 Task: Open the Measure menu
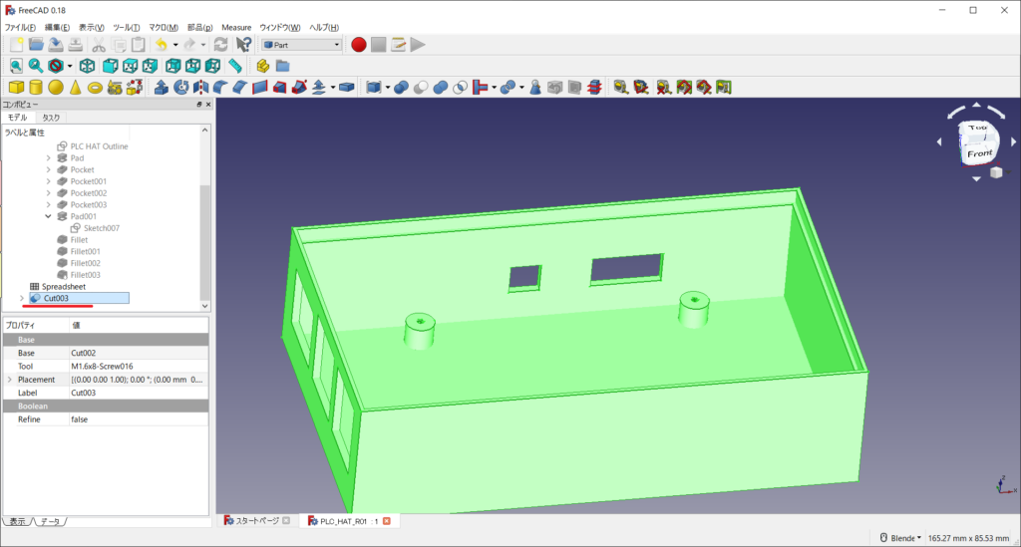point(236,27)
